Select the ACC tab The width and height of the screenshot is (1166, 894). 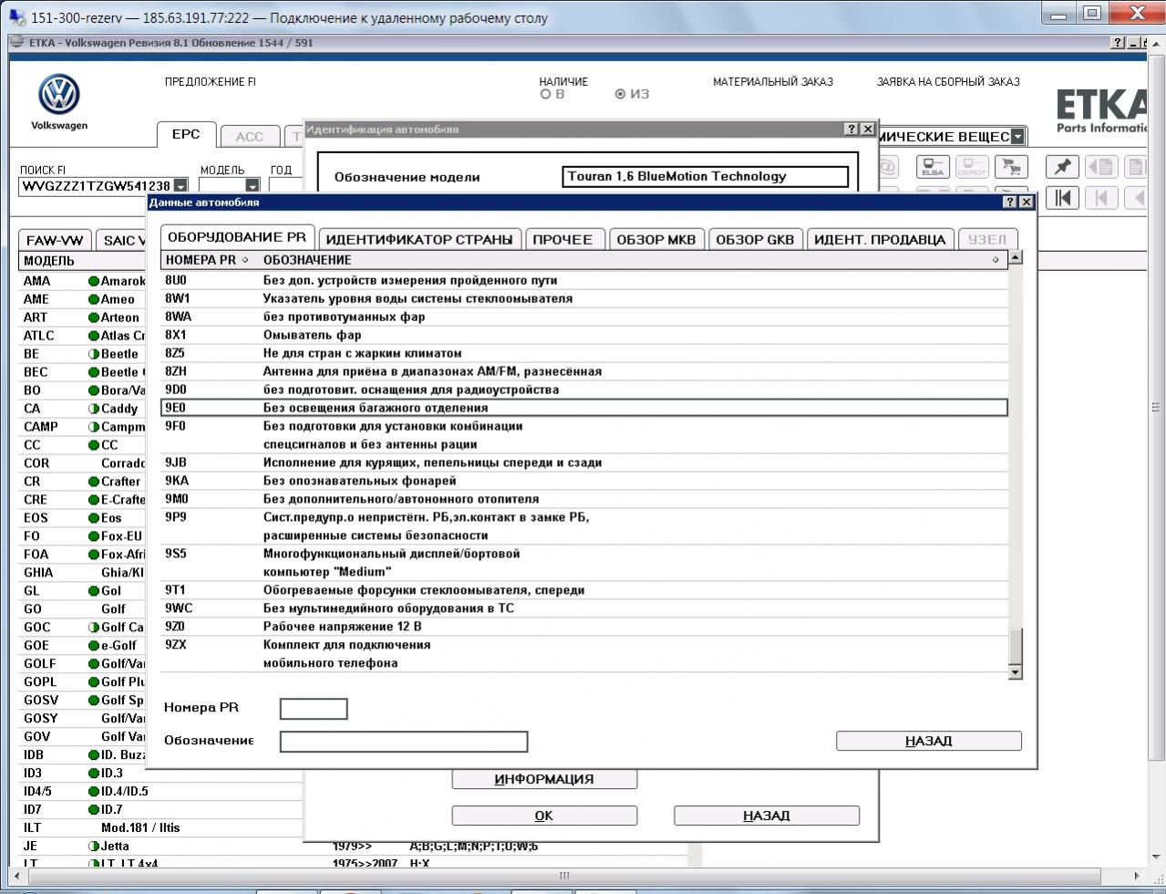click(x=250, y=137)
